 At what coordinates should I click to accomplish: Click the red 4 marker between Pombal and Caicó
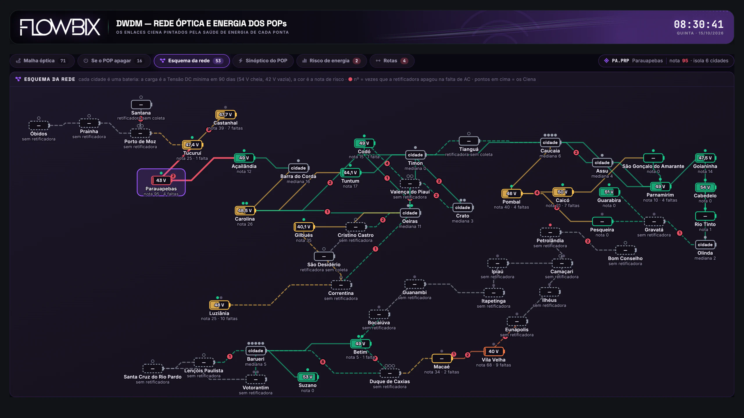point(537,193)
